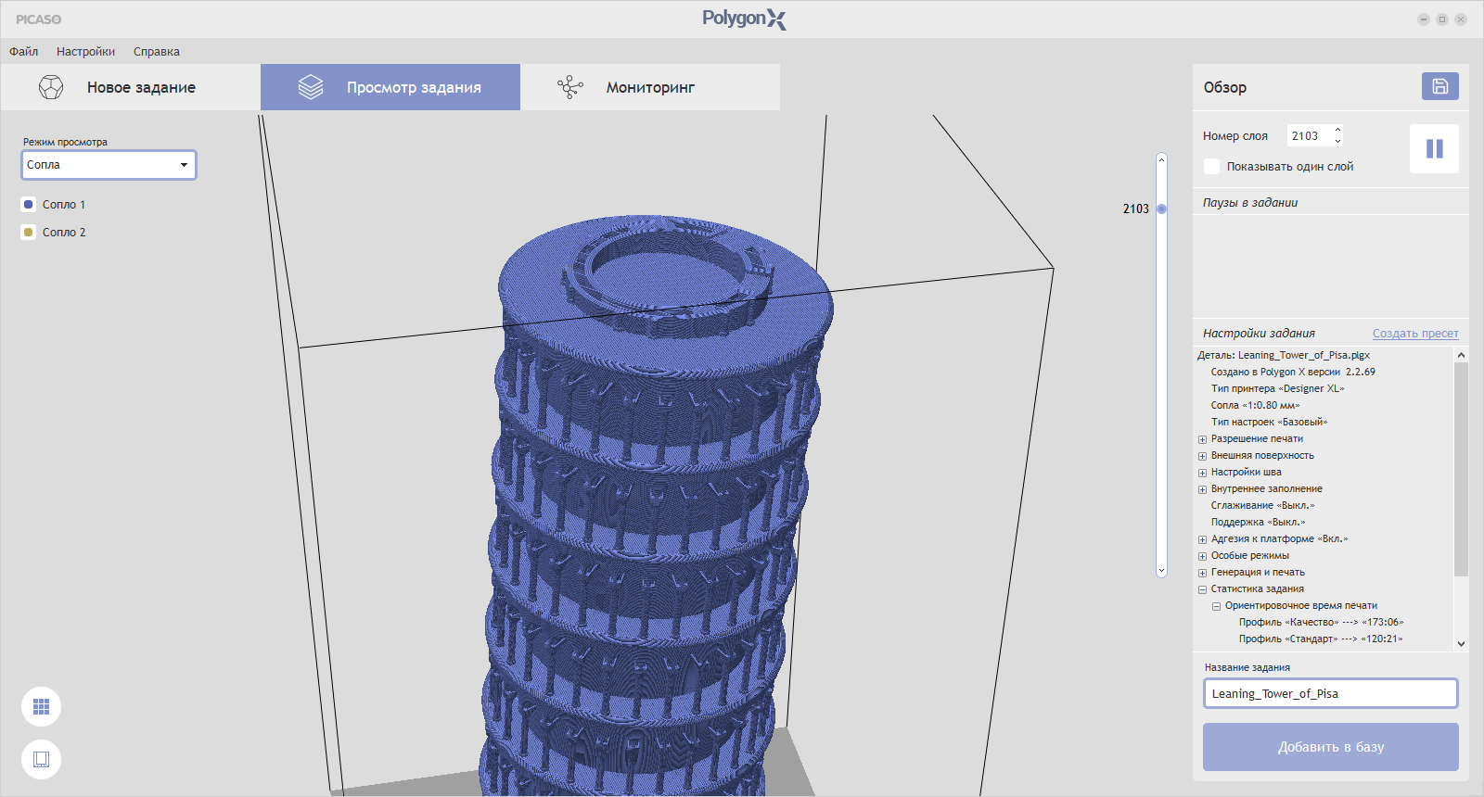Switch to Просмотр задания tab

390,87
